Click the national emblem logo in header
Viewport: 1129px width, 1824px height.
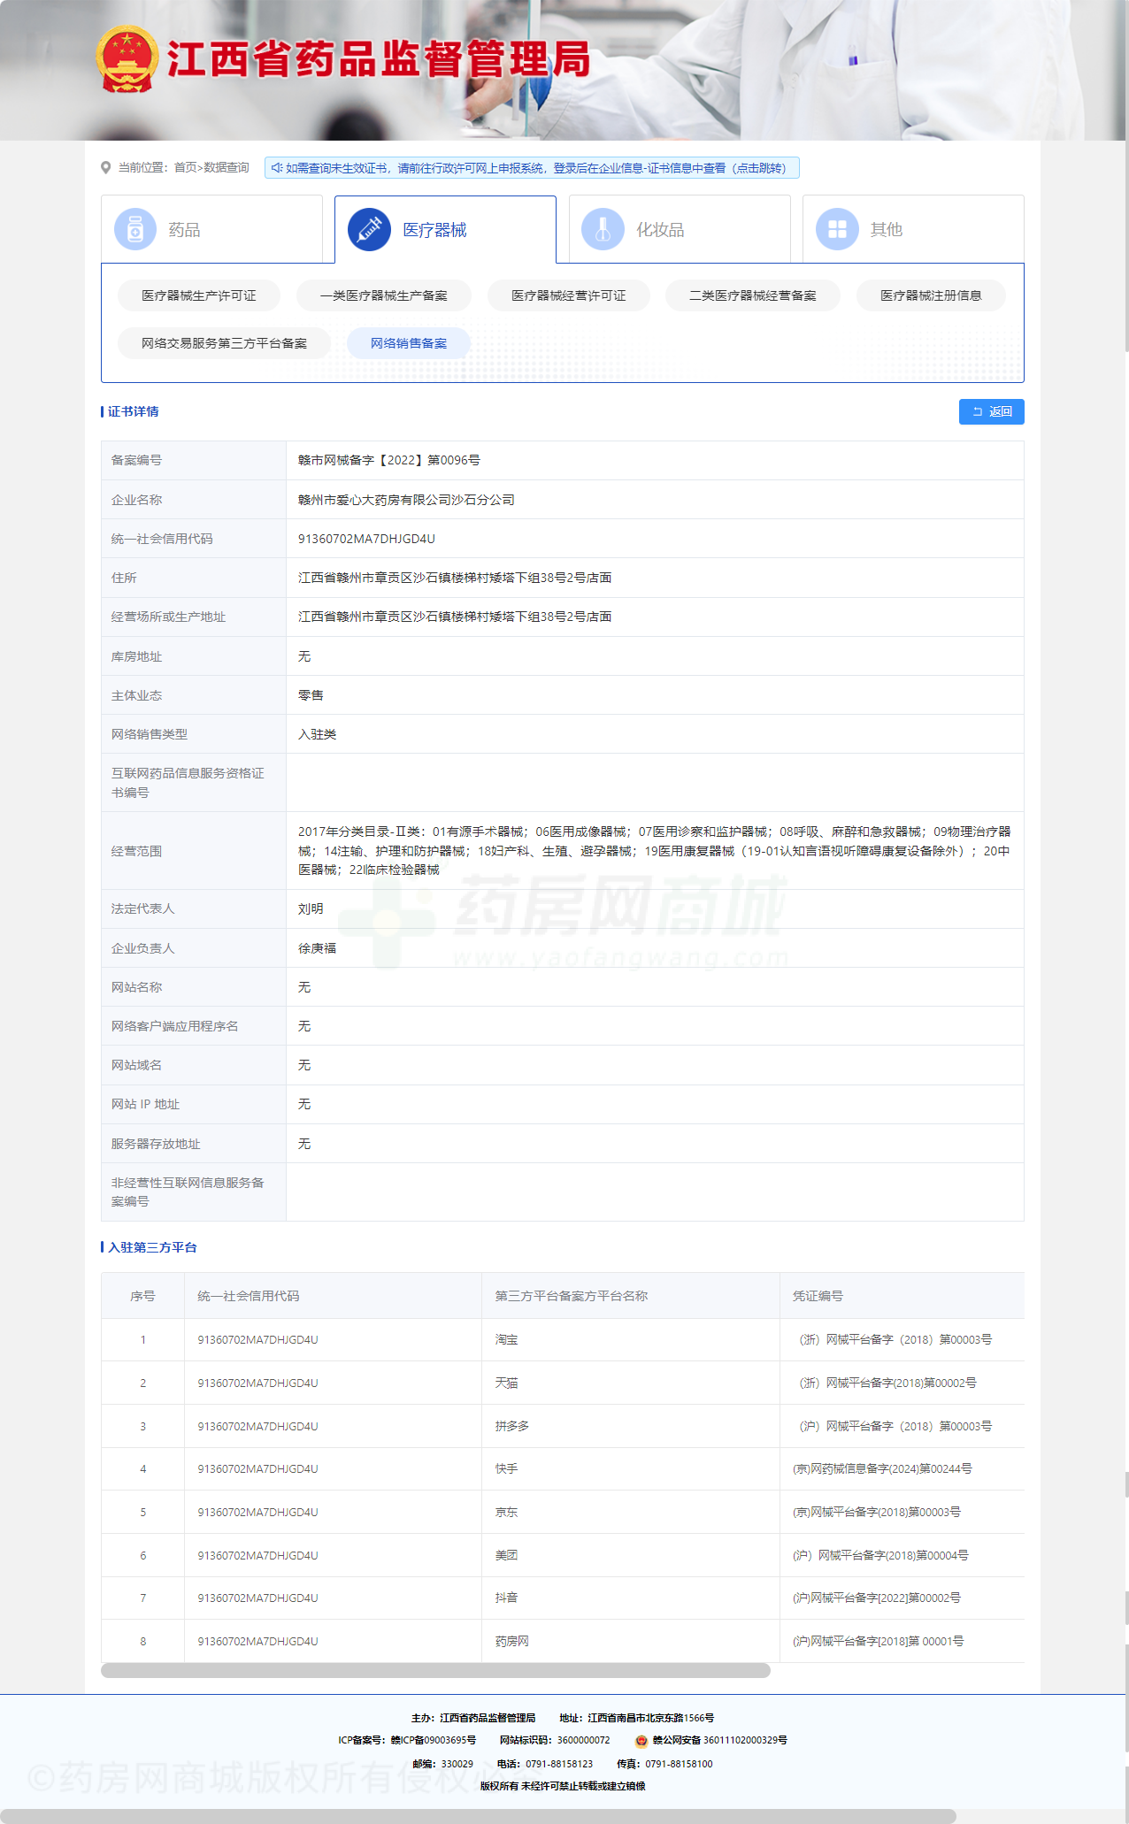127,59
